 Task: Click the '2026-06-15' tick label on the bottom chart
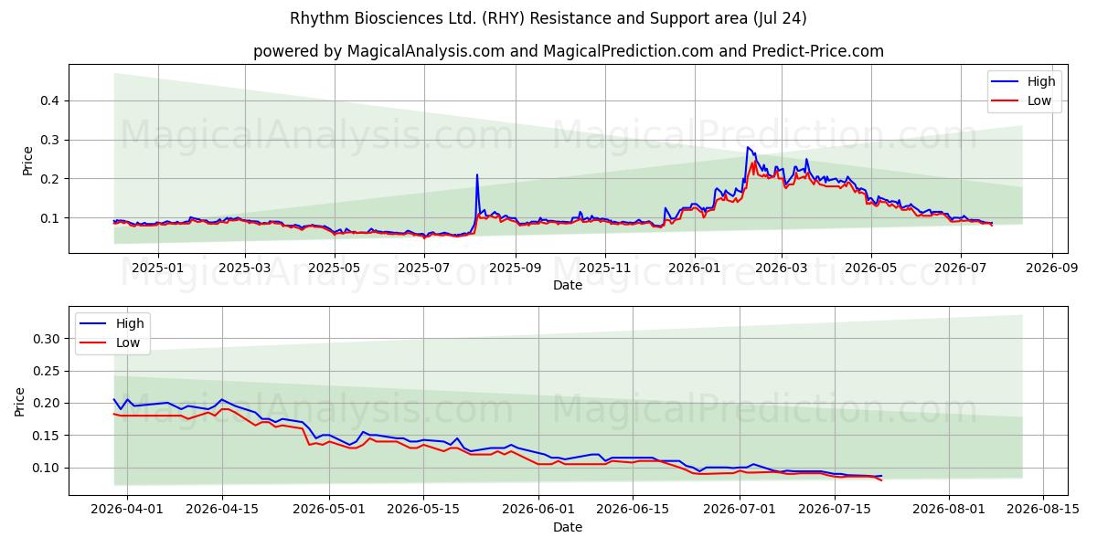[x=634, y=510]
